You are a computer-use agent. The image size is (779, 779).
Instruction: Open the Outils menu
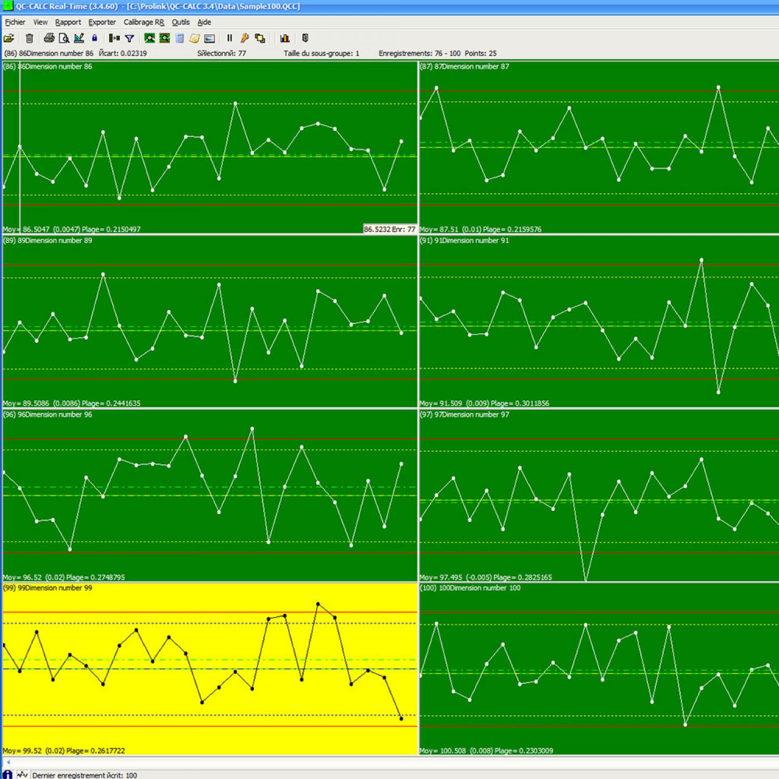pyautogui.click(x=181, y=22)
